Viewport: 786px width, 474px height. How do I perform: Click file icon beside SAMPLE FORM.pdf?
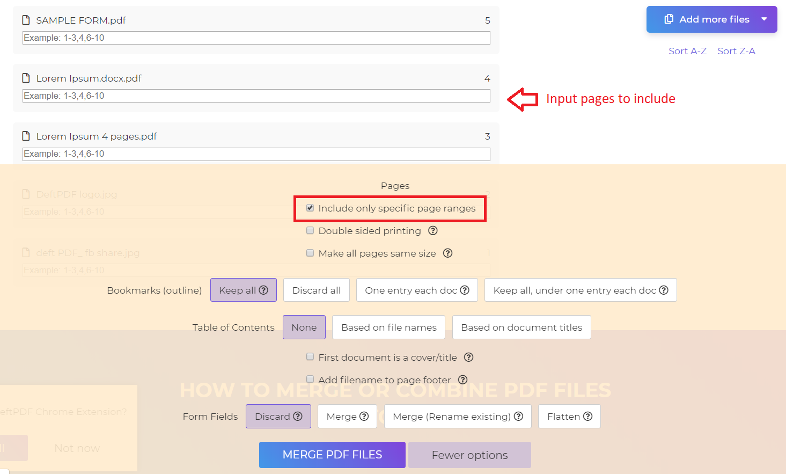pyautogui.click(x=26, y=20)
